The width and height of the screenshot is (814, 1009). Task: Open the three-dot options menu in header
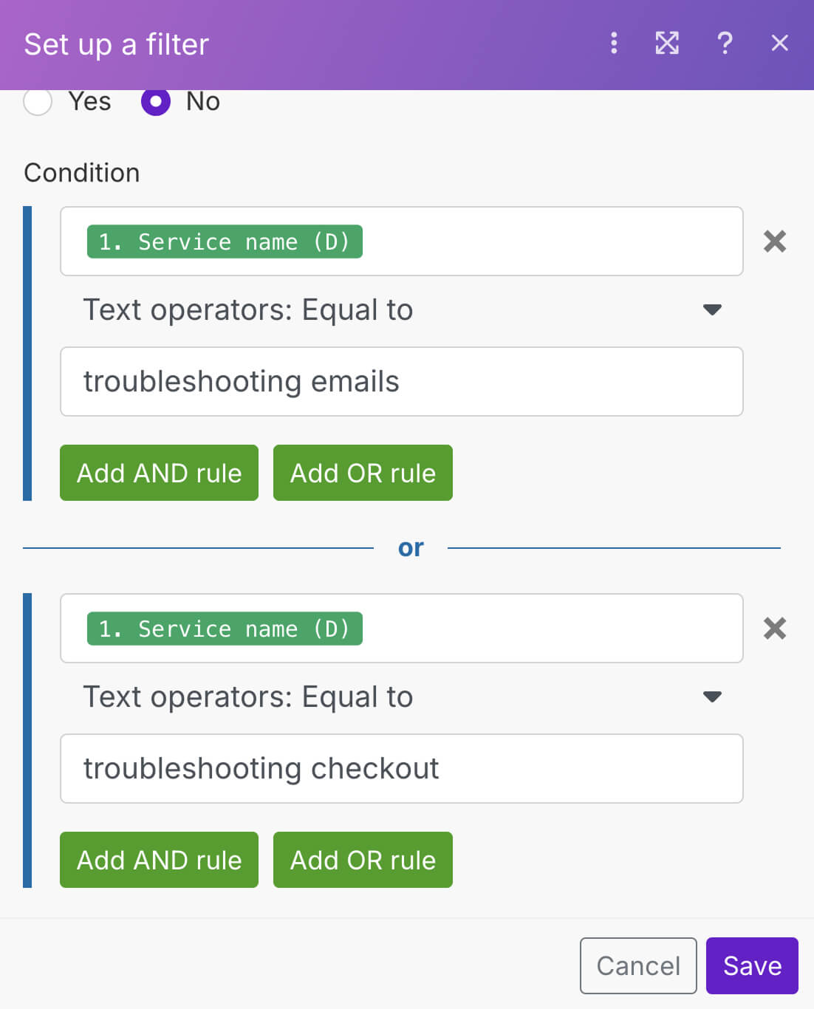[x=614, y=44]
